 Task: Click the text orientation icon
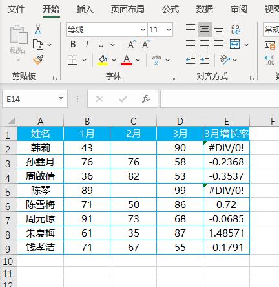tap(225, 60)
